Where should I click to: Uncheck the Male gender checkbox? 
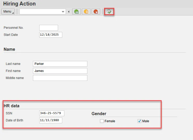tap(139, 121)
